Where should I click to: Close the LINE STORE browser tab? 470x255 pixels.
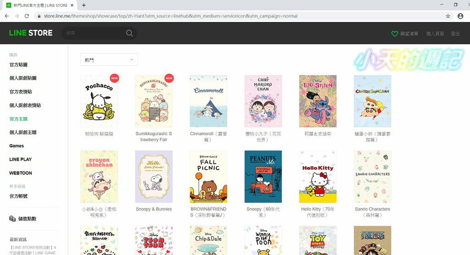tap(72, 5)
